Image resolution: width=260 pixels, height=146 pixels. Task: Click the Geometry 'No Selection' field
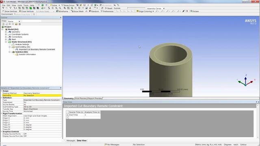[42, 96]
